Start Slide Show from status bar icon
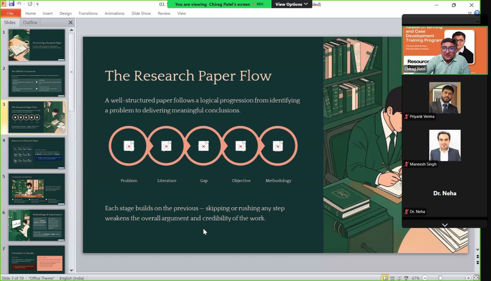This screenshot has height=281, width=491. [x=406, y=278]
